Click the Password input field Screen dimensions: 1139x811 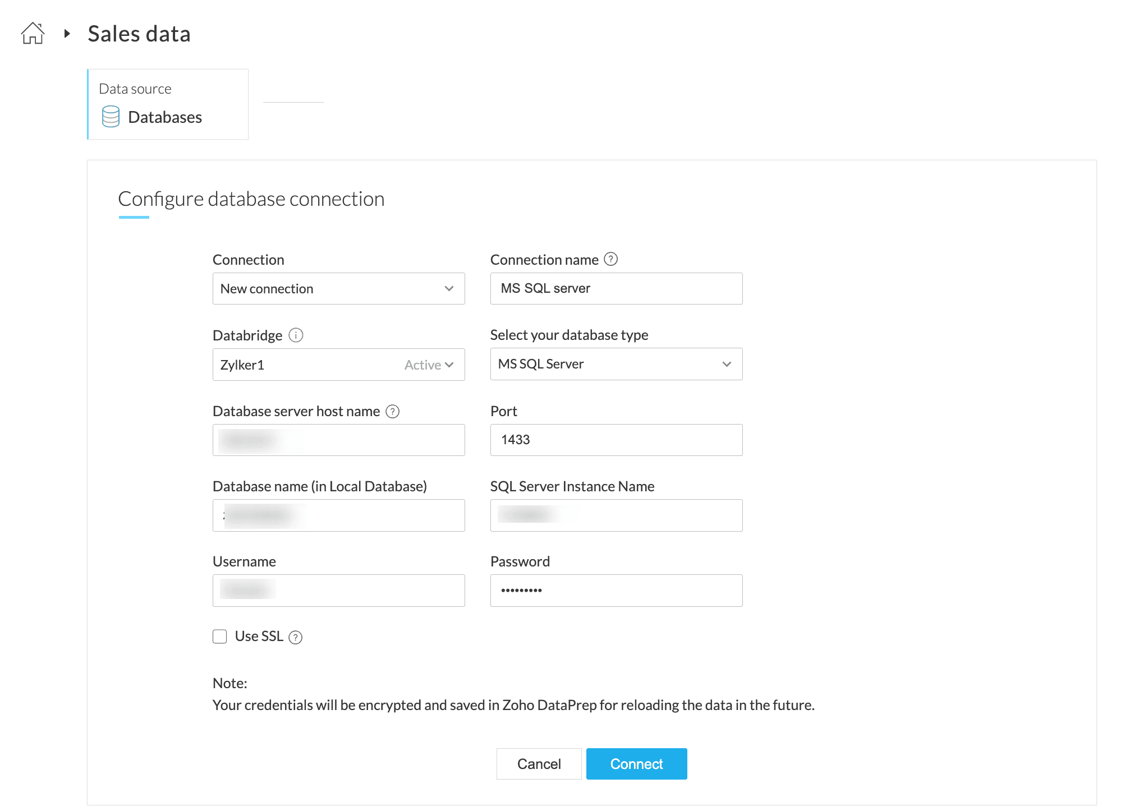click(x=616, y=591)
